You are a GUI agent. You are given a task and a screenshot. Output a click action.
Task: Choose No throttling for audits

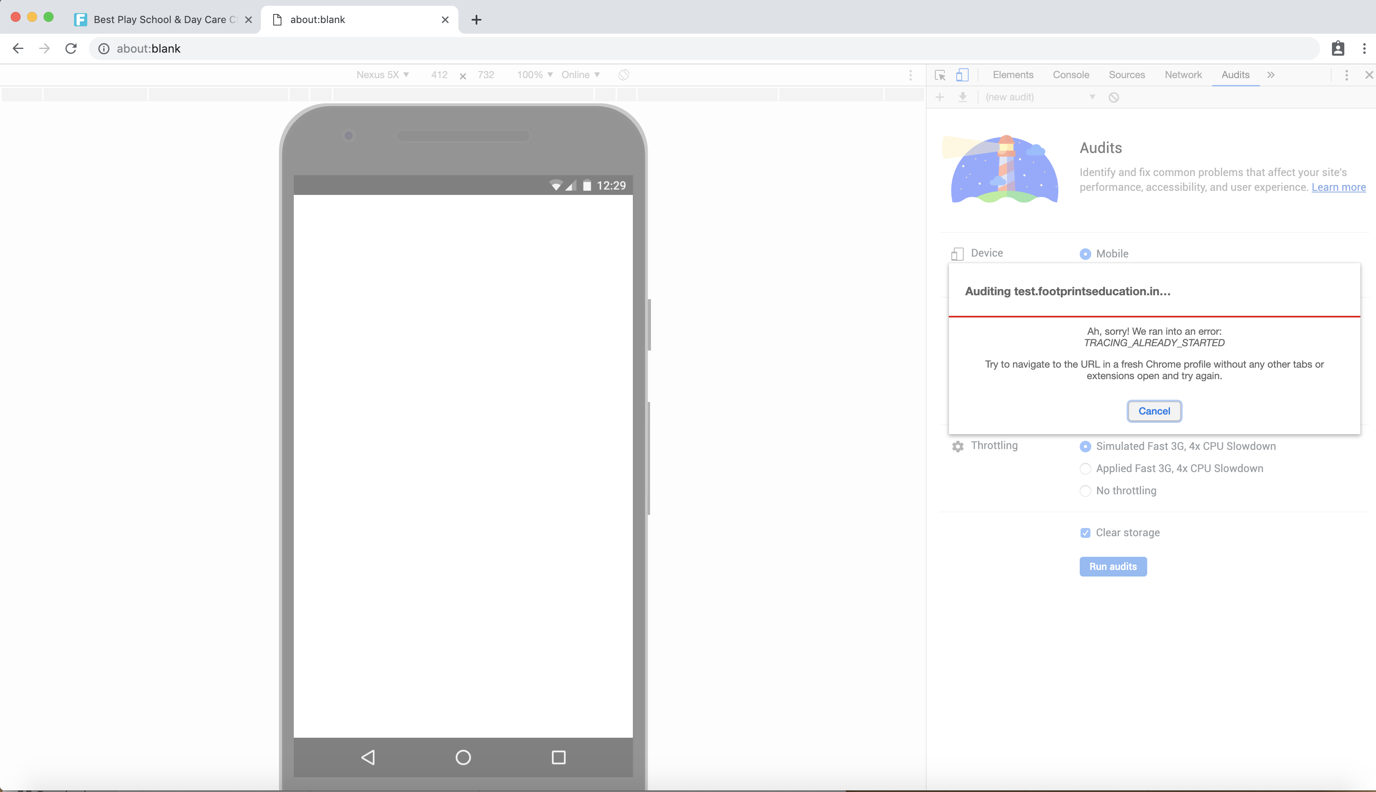pos(1085,491)
